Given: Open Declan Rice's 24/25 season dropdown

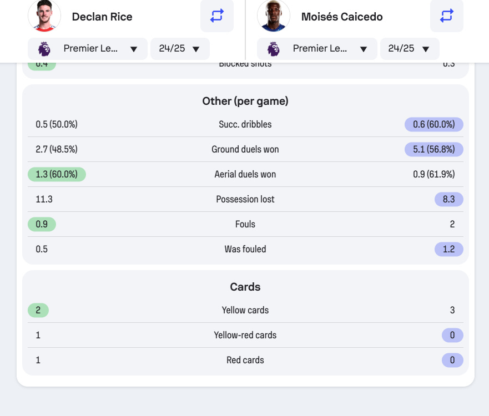Looking at the screenshot, I should [180, 49].
